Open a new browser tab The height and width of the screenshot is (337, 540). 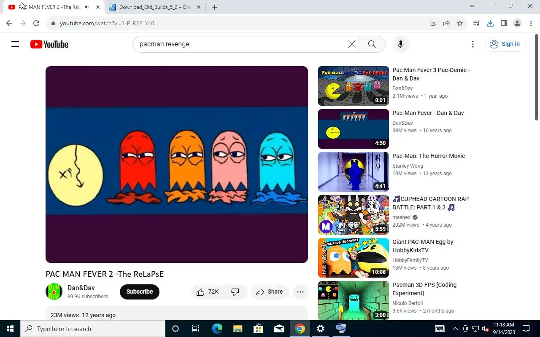(x=215, y=7)
